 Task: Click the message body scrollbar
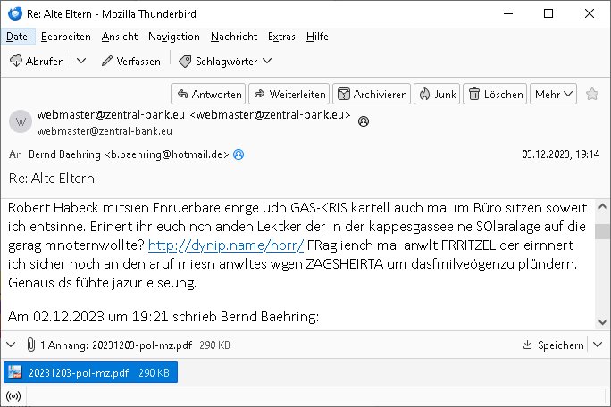603,259
